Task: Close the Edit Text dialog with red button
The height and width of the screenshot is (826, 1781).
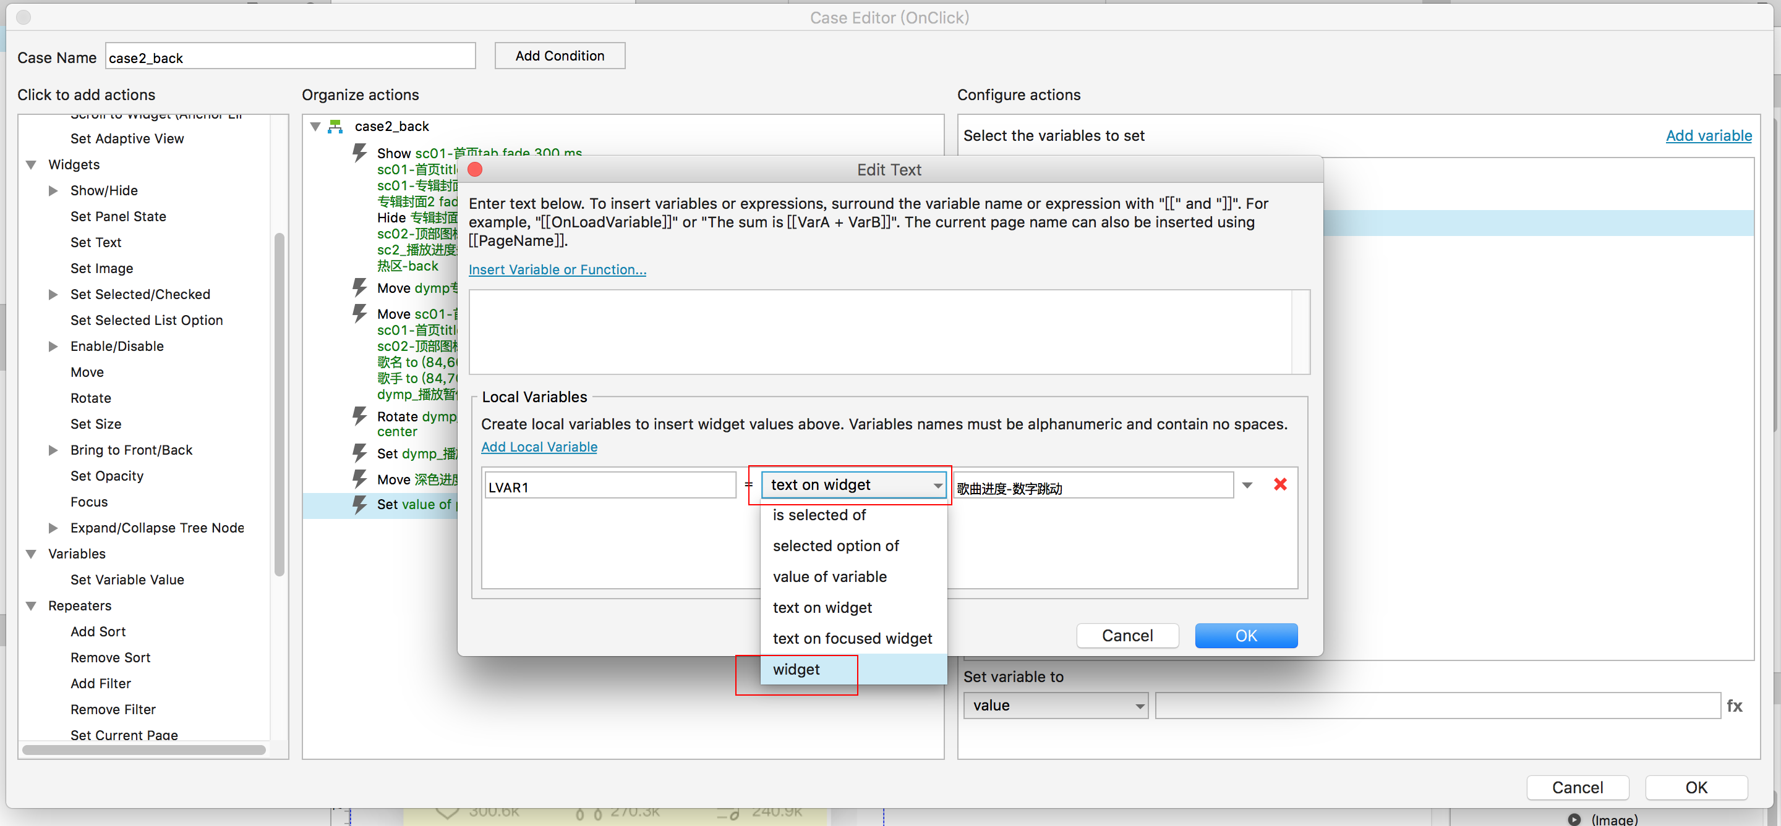Action: coord(475,170)
